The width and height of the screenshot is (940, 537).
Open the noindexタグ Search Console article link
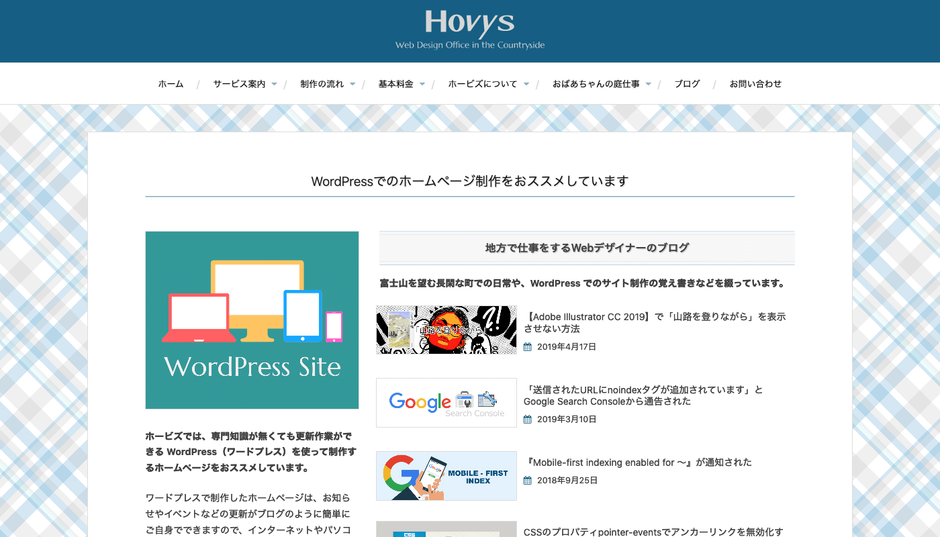pyautogui.click(x=643, y=395)
